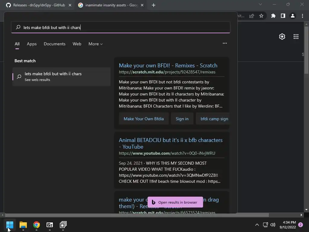Expand the More filter dropdown
Screen dimensions: 309x232
click(96, 44)
